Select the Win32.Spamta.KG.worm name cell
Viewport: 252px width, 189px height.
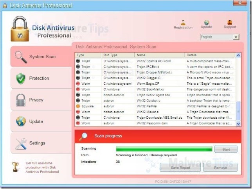click(154, 61)
